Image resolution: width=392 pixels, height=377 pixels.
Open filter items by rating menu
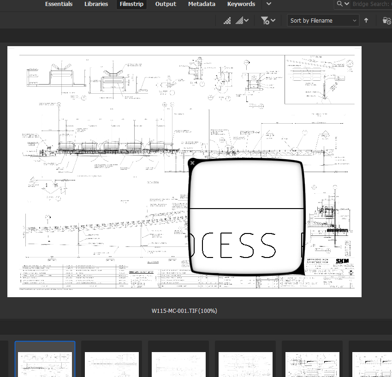pos(268,20)
